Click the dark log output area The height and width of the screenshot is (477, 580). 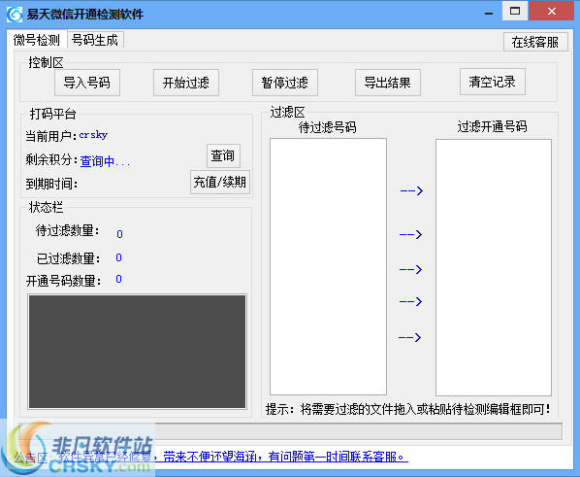tap(137, 352)
